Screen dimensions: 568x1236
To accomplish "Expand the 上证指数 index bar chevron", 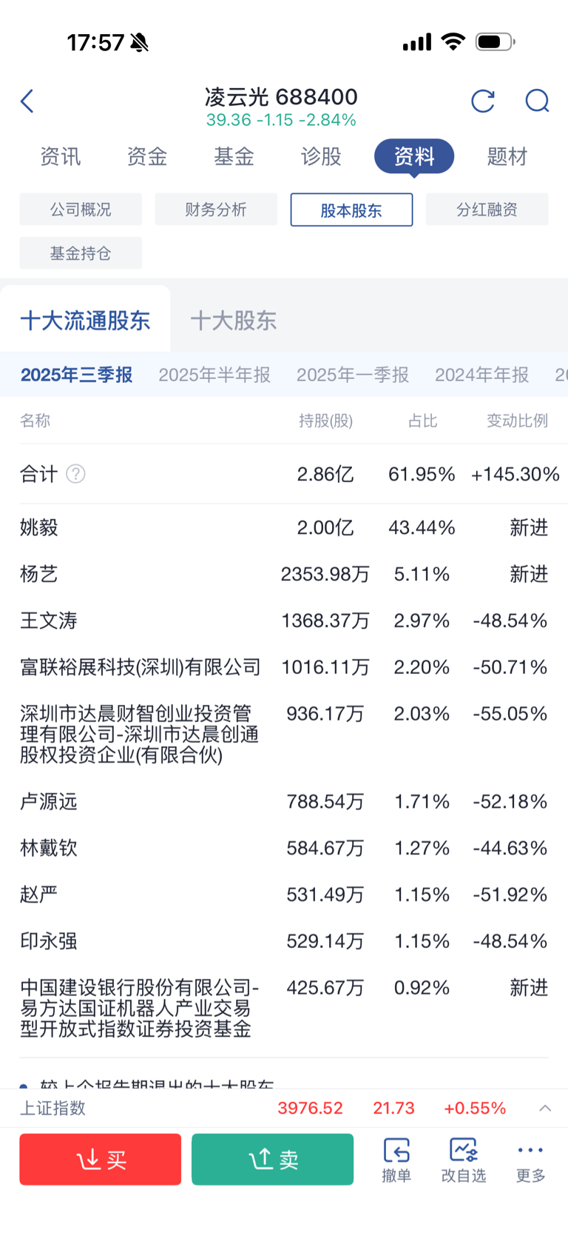I will (x=545, y=1108).
